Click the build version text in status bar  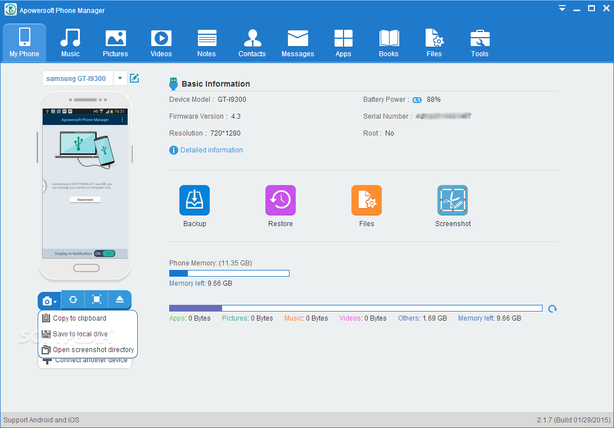pos(574,420)
